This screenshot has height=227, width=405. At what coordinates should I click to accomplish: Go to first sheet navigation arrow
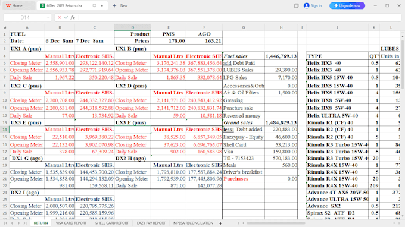pos(6,223)
